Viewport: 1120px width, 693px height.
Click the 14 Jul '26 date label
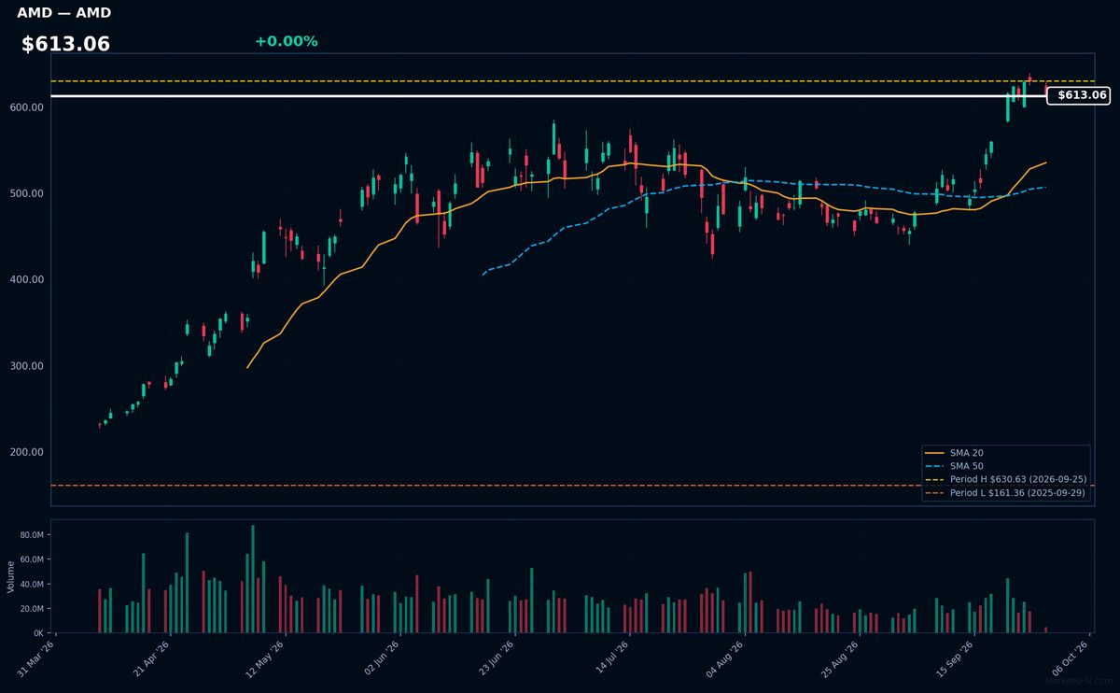[x=611, y=658]
